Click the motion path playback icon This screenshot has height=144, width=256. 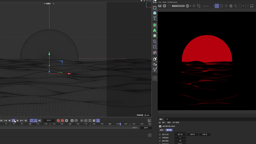pyautogui.click(x=76, y=121)
